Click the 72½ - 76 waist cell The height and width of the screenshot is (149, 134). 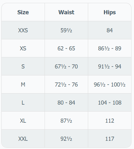(x=66, y=85)
